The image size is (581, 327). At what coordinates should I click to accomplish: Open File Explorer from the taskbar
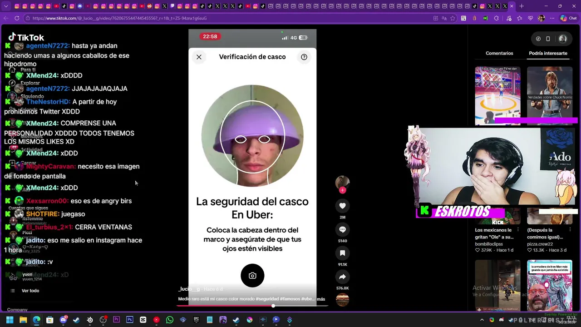(x=23, y=320)
